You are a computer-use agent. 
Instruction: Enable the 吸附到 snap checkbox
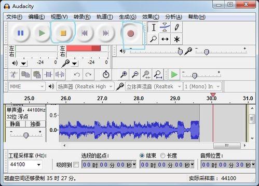point(76,165)
